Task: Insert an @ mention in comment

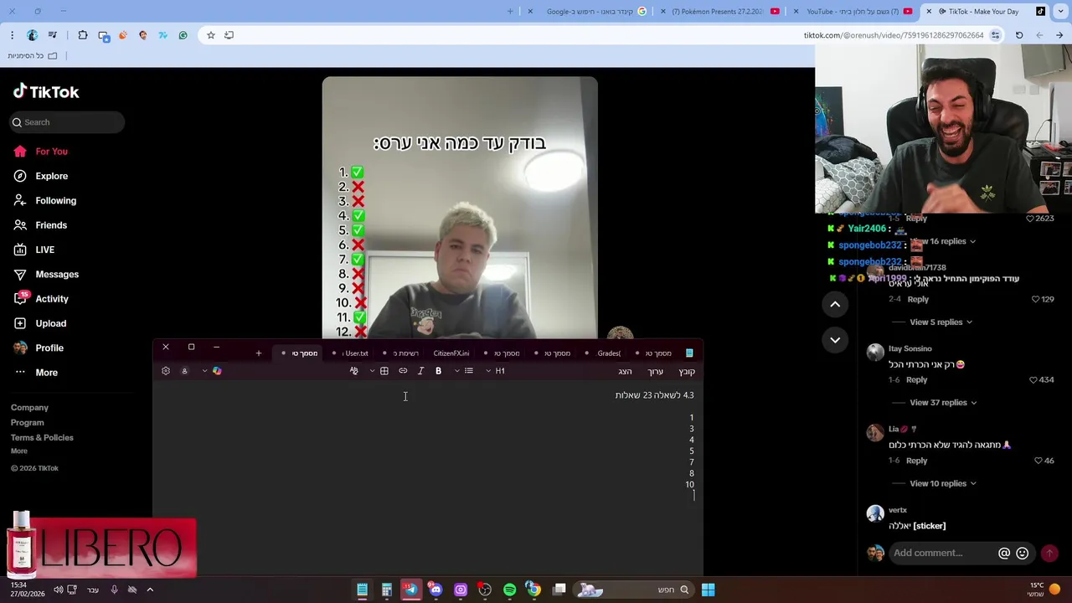Action: point(1004,553)
